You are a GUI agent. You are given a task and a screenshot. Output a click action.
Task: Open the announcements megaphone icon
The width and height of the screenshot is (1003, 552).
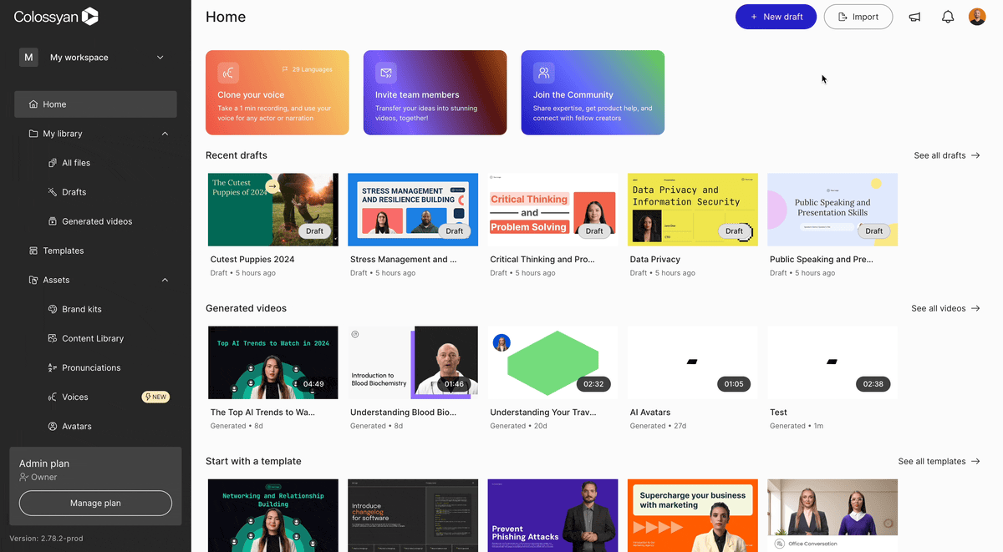pyautogui.click(x=915, y=17)
